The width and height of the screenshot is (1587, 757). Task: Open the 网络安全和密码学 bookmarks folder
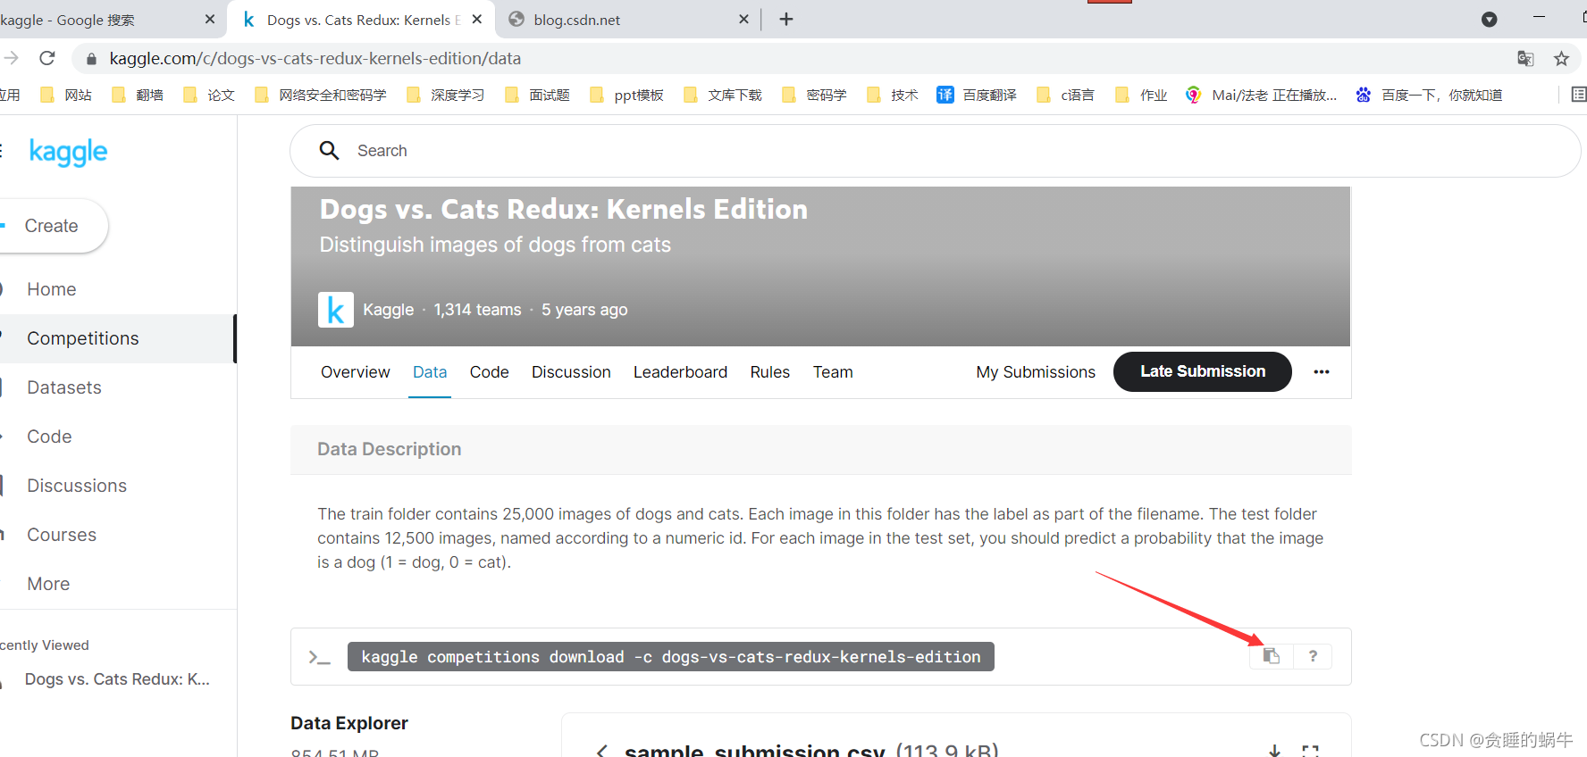pyautogui.click(x=321, y=95)
